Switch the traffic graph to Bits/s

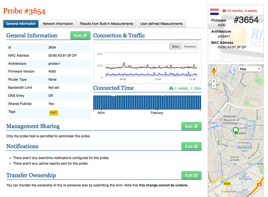tap(176, 46)
